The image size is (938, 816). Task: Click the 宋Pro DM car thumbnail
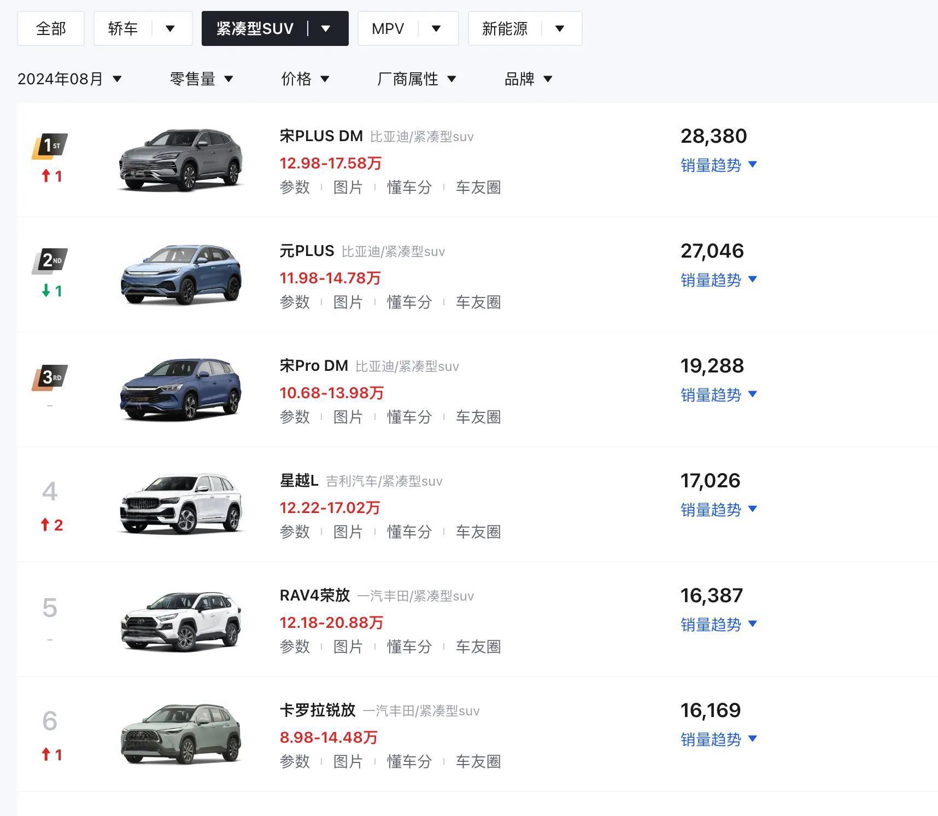[181, 389]
